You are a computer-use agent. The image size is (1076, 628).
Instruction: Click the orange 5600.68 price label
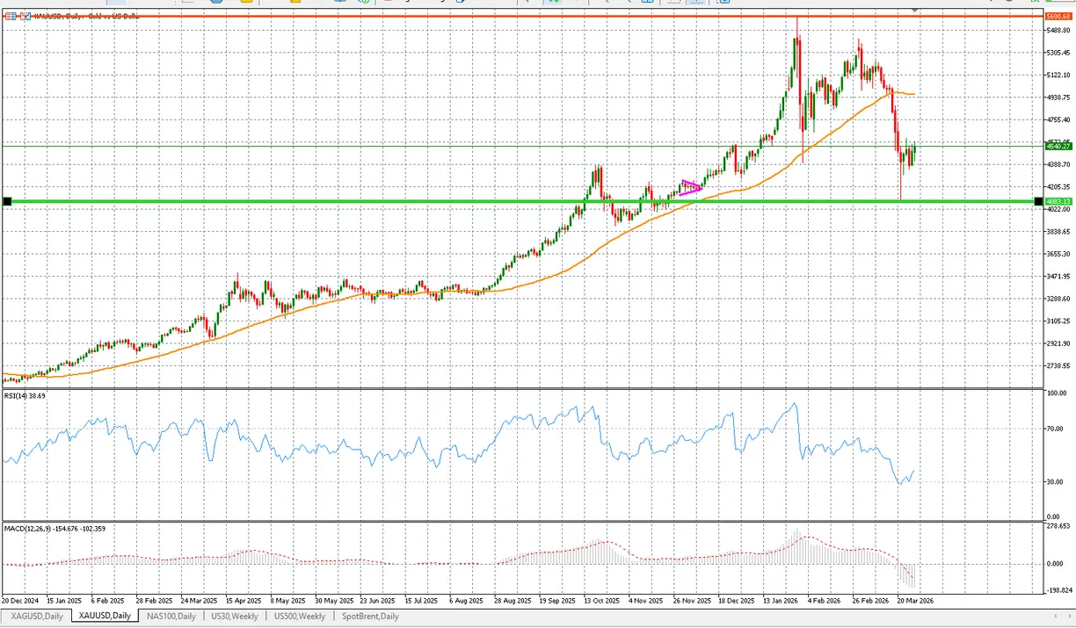click(x=1057, y=16)
